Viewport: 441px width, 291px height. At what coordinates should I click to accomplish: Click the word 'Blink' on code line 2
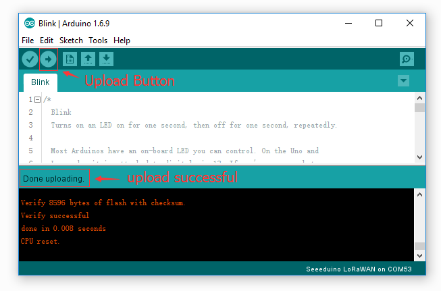point(61,113)
